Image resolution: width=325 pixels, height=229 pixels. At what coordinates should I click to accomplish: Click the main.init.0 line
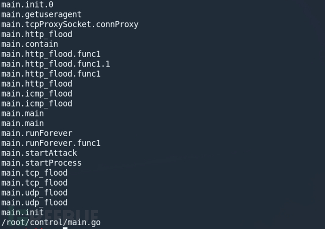point(27,4)
